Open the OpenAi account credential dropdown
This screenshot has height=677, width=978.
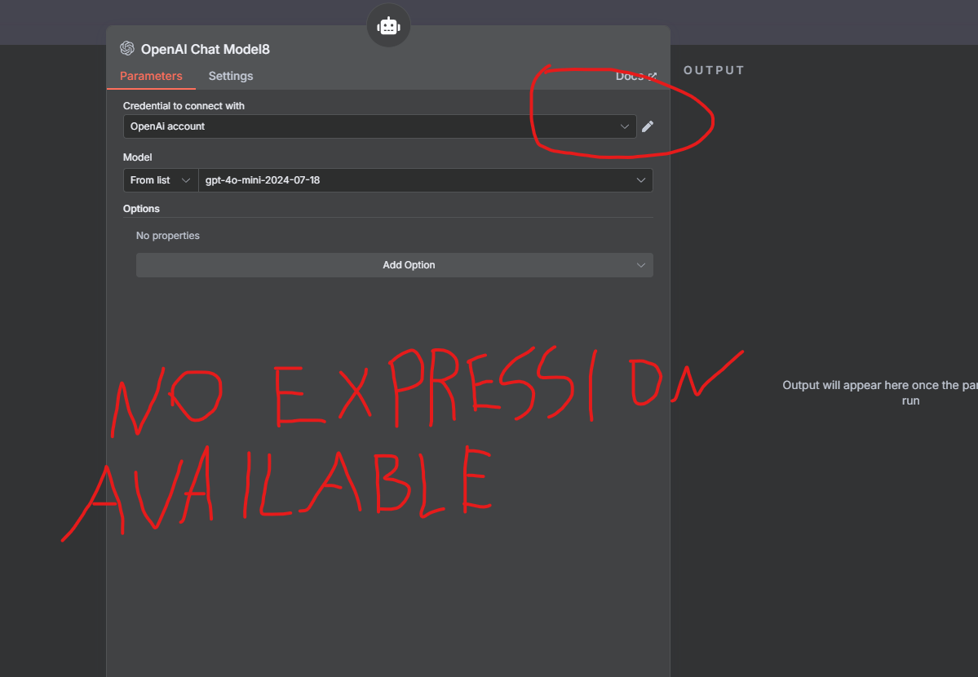coord(380,126)
